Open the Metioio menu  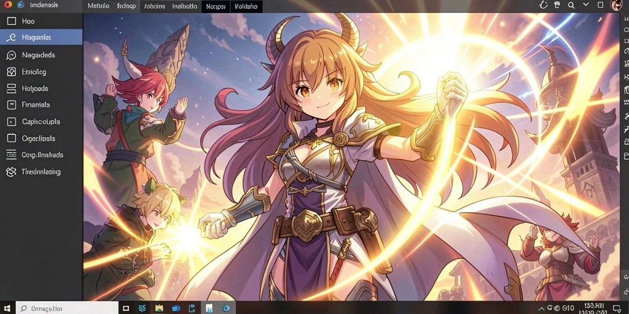98,6
